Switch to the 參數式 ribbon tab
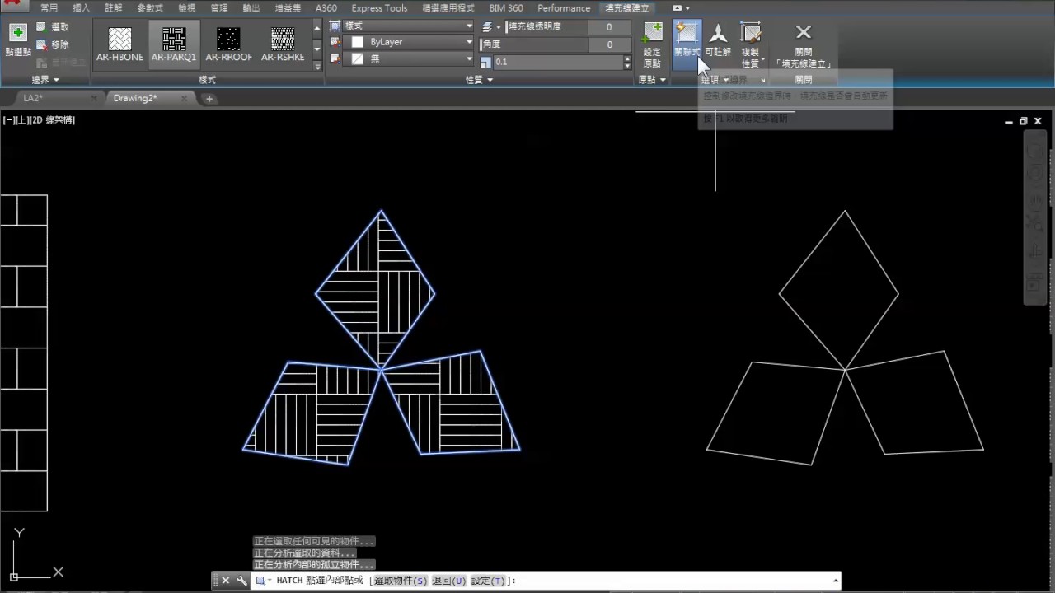 [150, 7]
